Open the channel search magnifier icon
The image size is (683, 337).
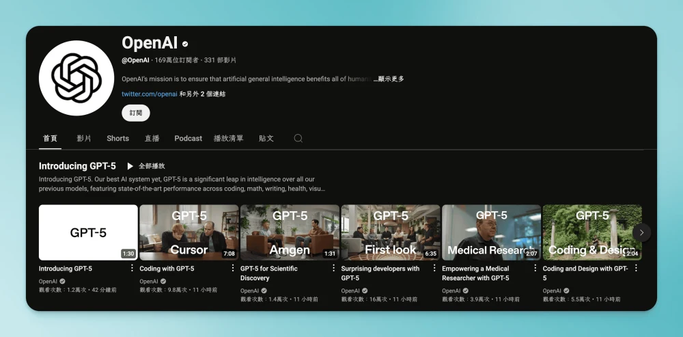(298, 138)
